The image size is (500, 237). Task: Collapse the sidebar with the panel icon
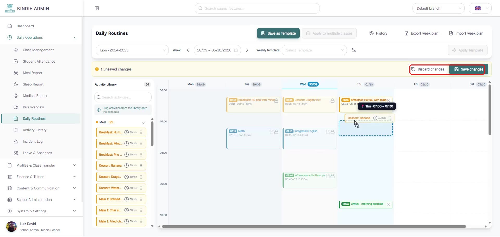(97, 8)
